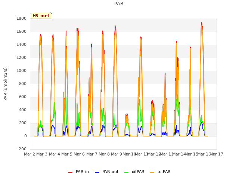This screenshot has width=239, height=179.
Task: Click the Mar 4 x-axis label
Action: point(55,154)
